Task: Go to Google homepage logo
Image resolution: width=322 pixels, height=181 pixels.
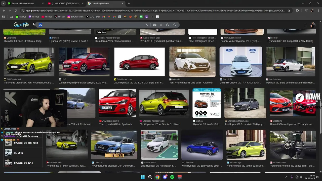Action: tap(21, 25)
